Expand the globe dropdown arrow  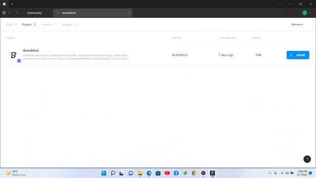coord(9,13)
